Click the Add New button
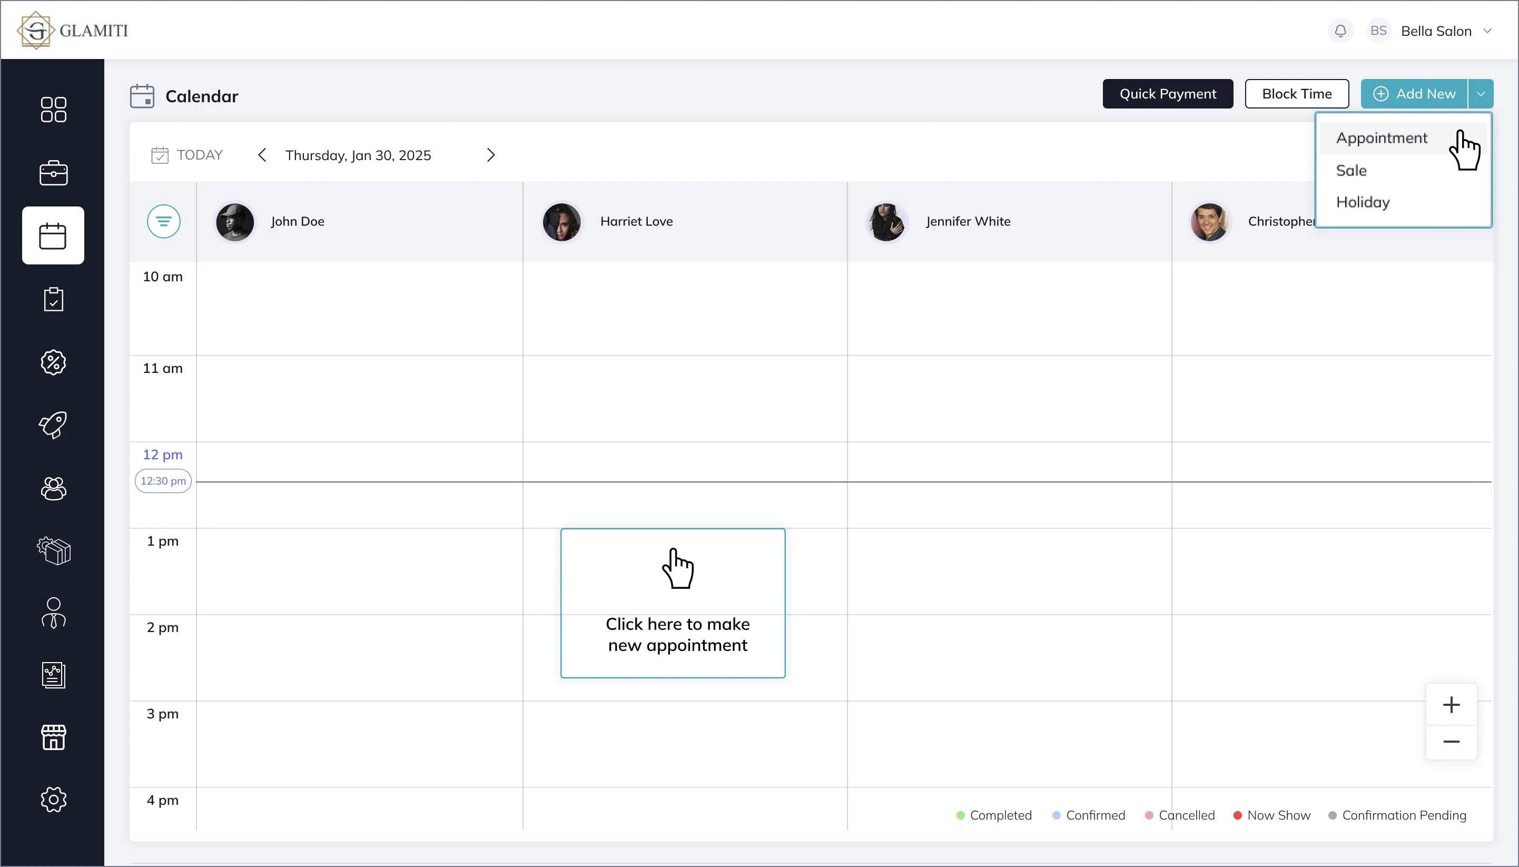This screenshot has width=1519, height=867. 1414,94
